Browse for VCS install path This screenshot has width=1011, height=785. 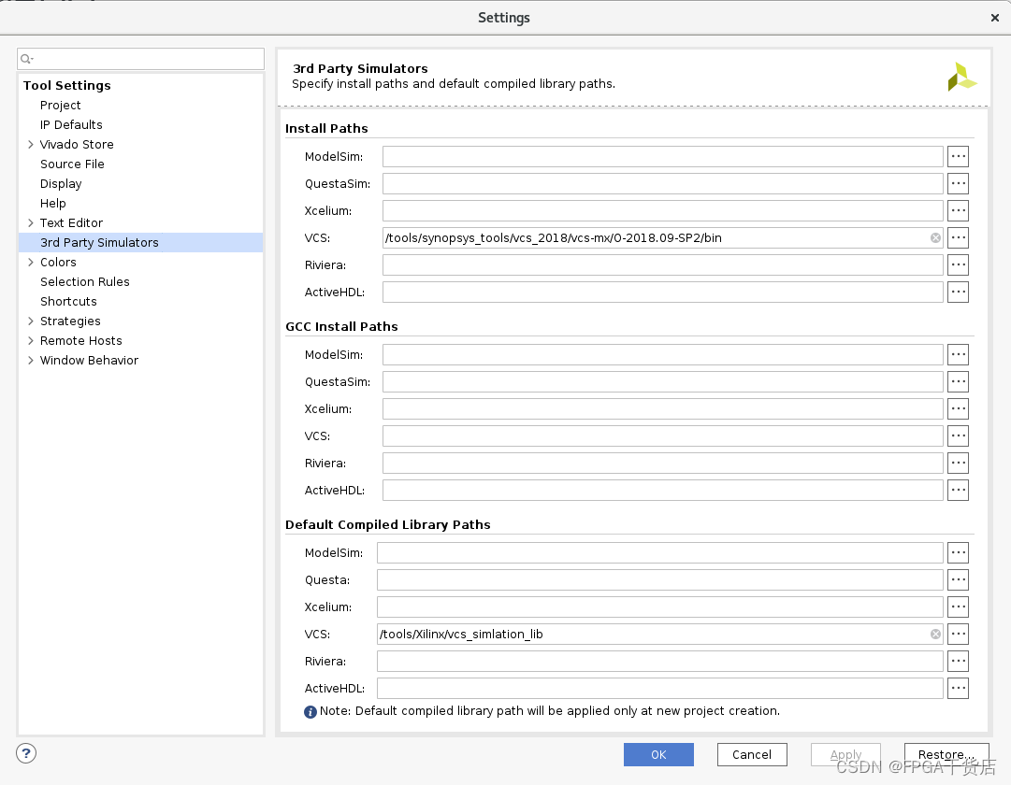point(958,237)
